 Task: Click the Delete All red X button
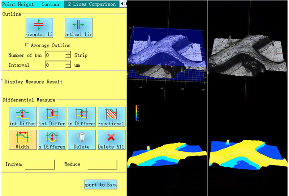112,139
